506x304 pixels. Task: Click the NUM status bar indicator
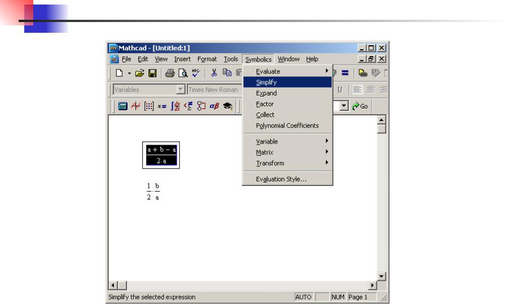pyautogui.click(x=338, y=297)
